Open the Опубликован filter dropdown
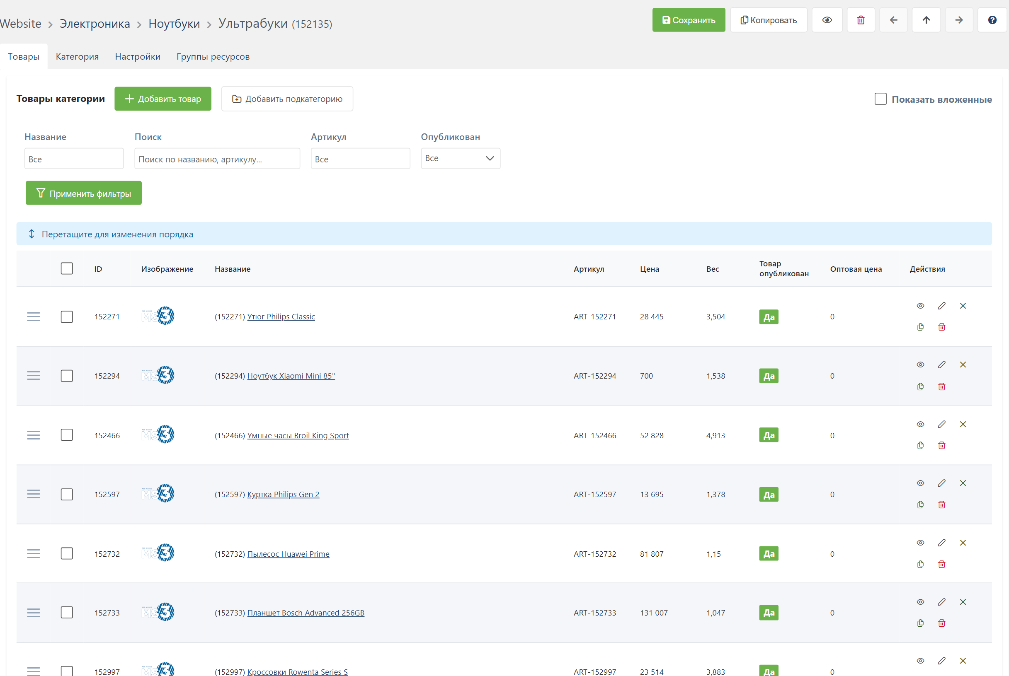The height and width of the screenshot is (676, 1009). 460,158
